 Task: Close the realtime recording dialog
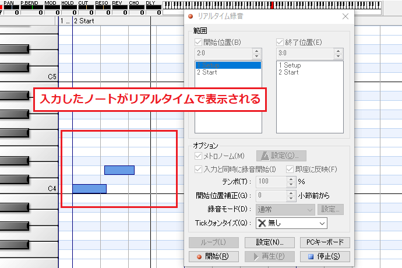345,16
